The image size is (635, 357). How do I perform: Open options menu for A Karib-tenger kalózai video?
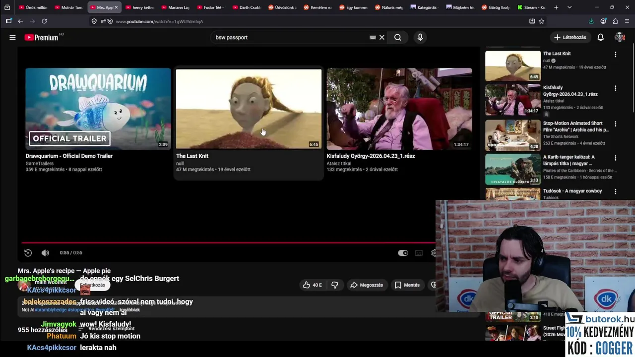[x=615, y=158]
